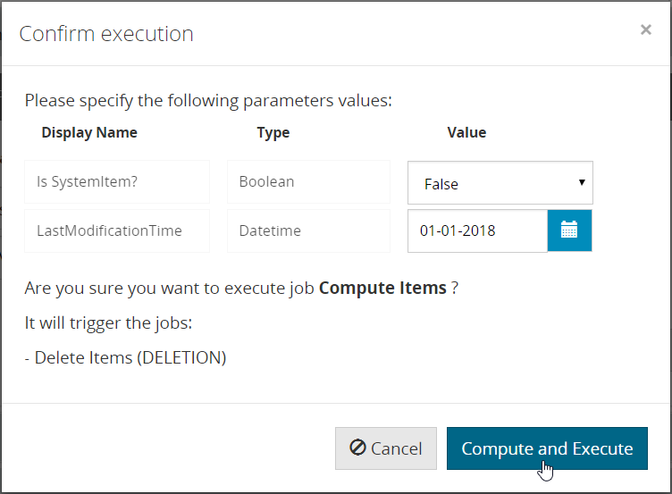The width and height of the screenshot is (672, 494).
Task: Click the Datetime type field
Action: pos(308,230)
